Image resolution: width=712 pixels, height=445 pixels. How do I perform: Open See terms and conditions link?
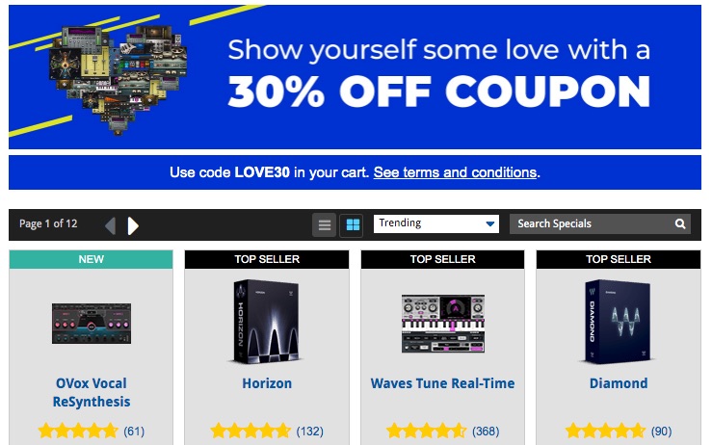click(455, 172)
